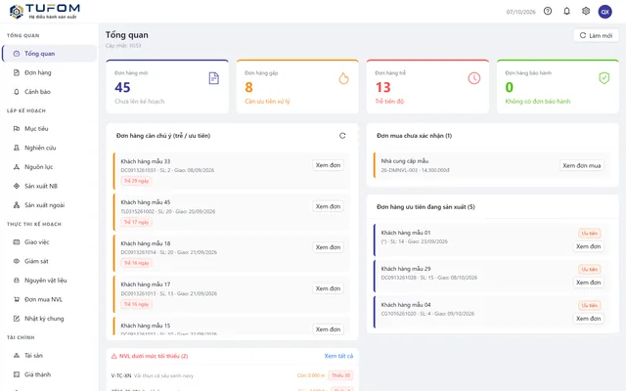Screen dimensions: 626x391
Task: Click the Thiếu 30 tag for V-TC-XN
Action: click(341, 375)
